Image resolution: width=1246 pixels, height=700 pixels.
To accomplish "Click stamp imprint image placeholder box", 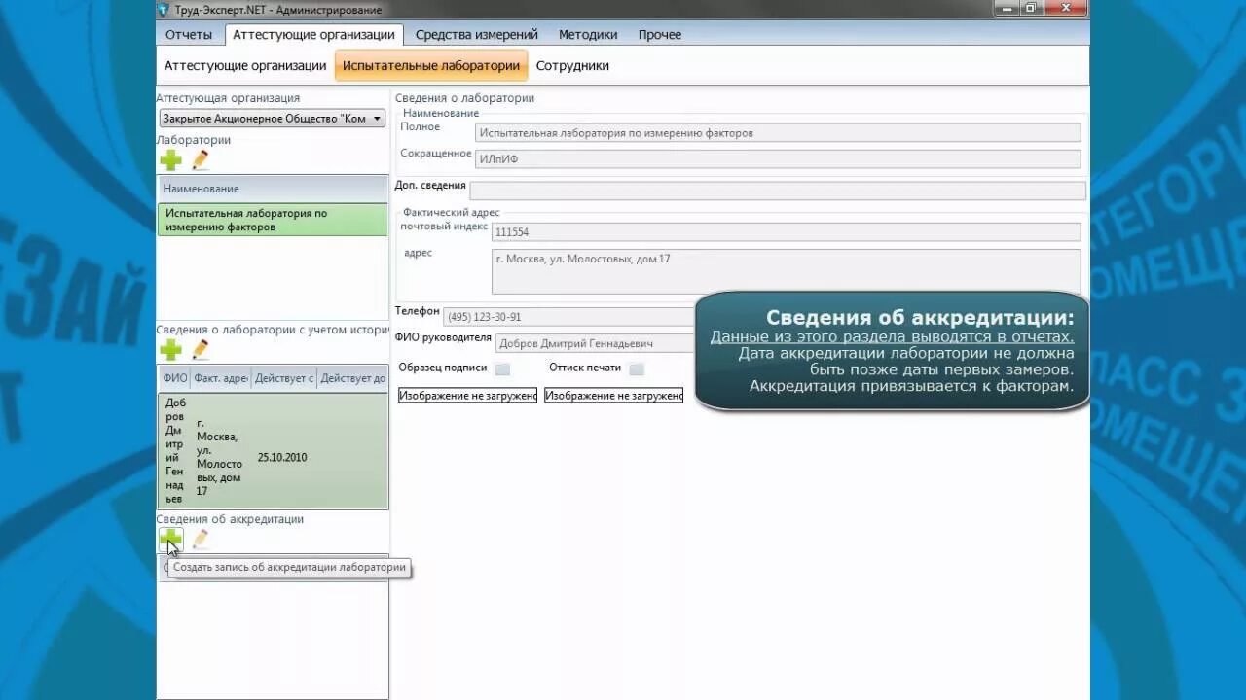I will pos(614,396).
